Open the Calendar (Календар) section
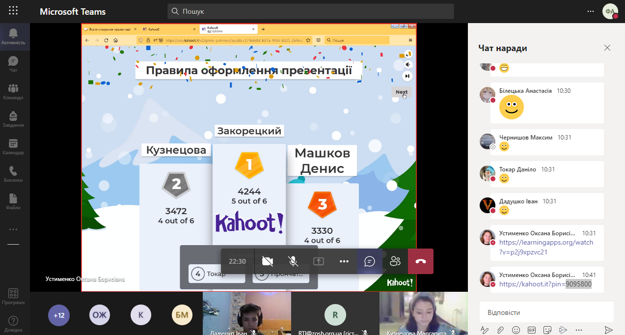This screenshot has height=335, width=625. pos(13,146)
